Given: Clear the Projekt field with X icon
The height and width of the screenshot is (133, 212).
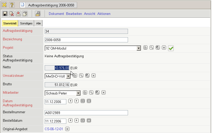Looking at the screenshot, I should (164, 47).
